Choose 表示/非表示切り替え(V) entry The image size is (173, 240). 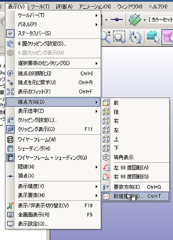(53, 205)
